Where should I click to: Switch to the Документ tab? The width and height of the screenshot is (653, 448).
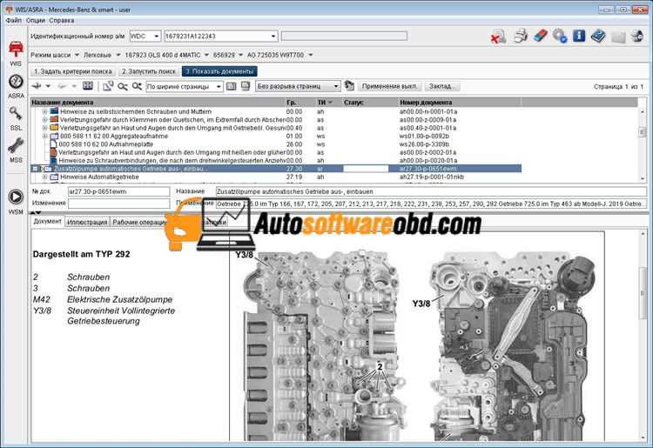pos(48,221)
